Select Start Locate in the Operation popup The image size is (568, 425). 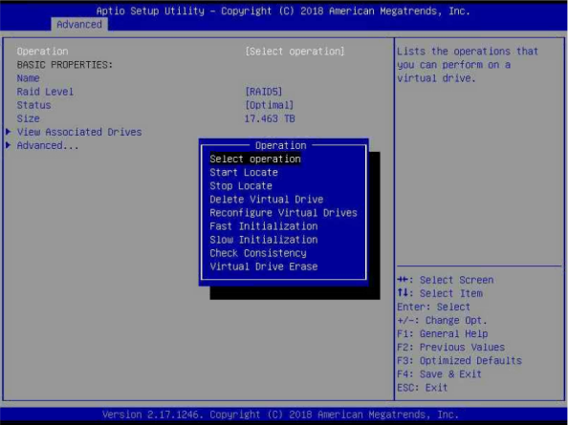tap(244, 173)
